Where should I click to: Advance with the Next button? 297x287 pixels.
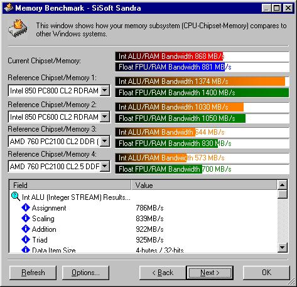(x=210, y=273)
